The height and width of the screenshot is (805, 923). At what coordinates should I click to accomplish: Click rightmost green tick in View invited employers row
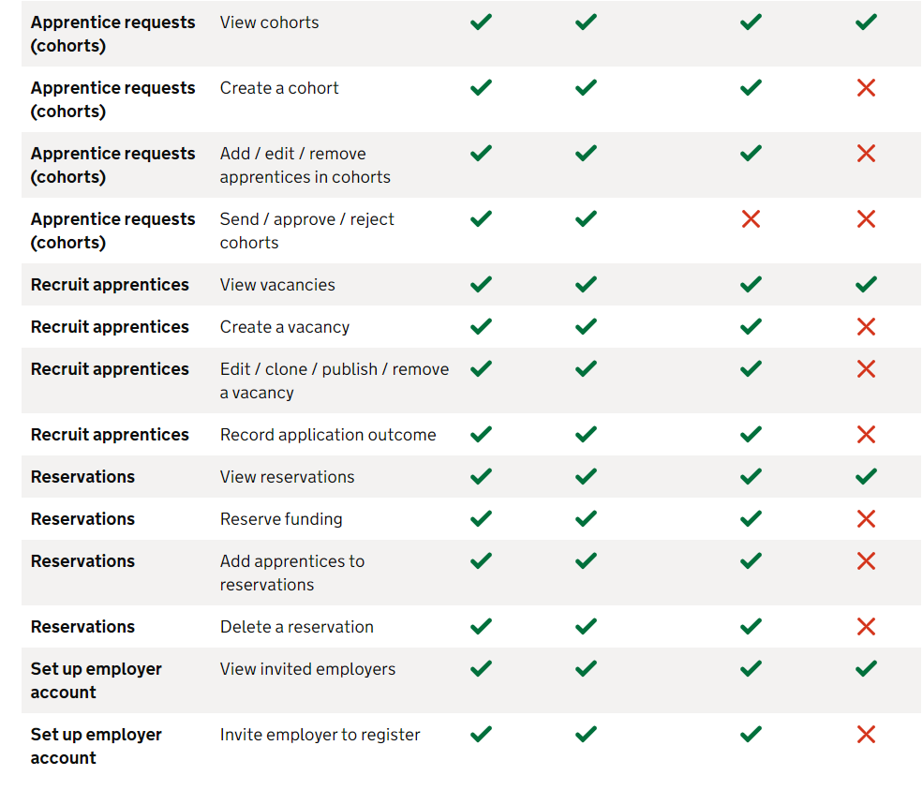[866, 668]
